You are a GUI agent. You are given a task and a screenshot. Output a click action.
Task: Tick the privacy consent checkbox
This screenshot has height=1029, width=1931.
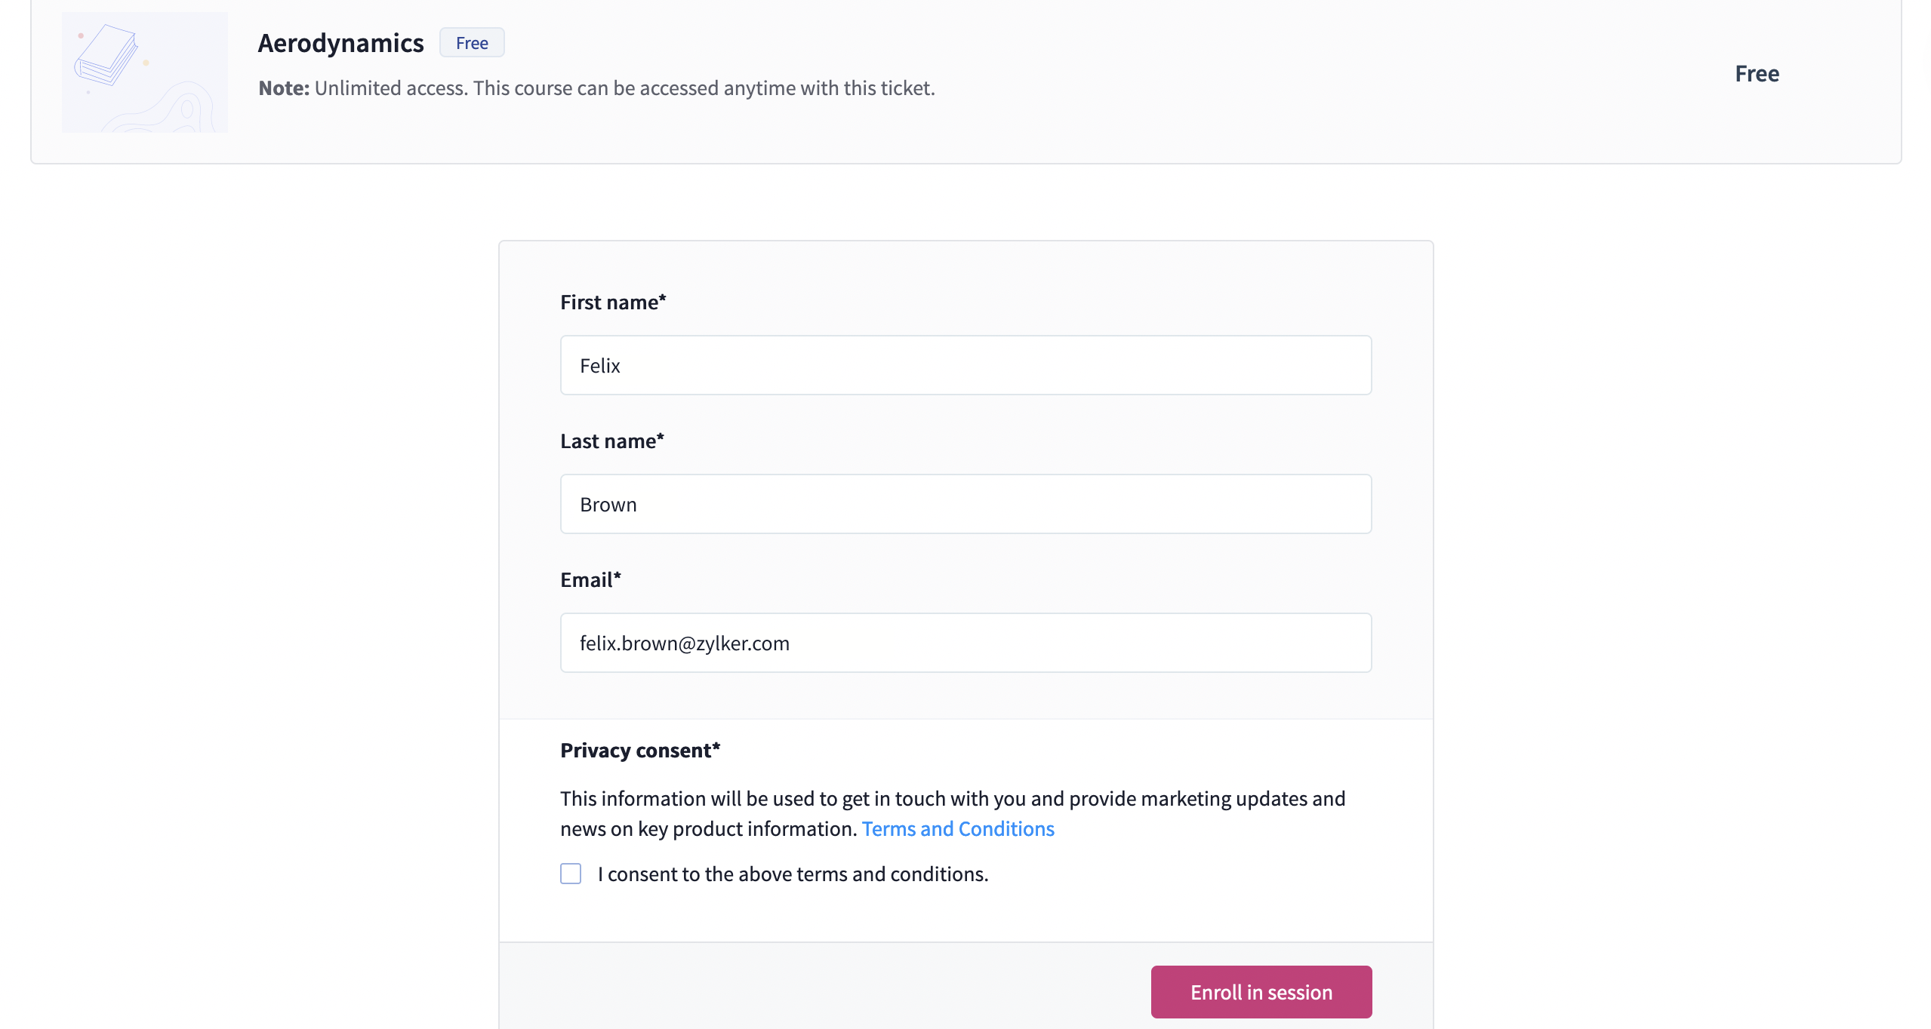point(571,874)
